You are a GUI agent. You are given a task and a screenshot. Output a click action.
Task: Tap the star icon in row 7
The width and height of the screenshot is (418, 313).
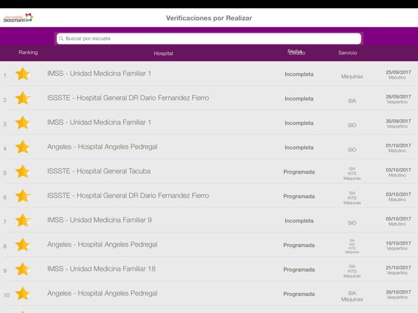22,221
